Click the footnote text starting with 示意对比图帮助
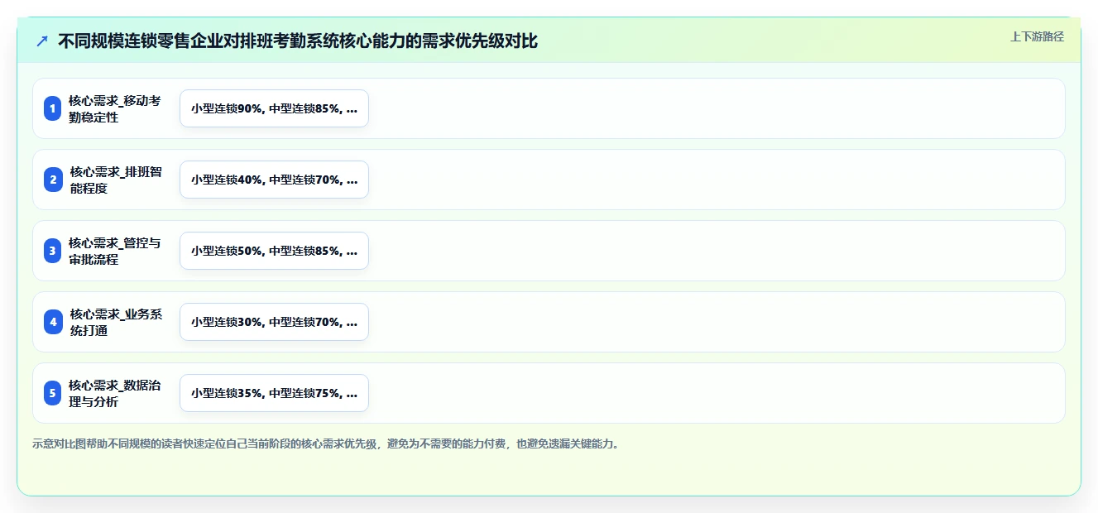 (x=327, y=443)
